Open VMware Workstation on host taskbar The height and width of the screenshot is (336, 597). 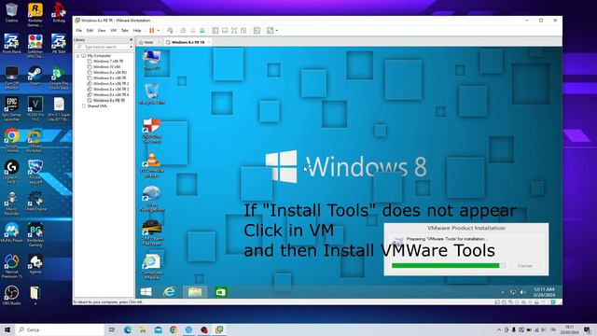tap(219, 329)
